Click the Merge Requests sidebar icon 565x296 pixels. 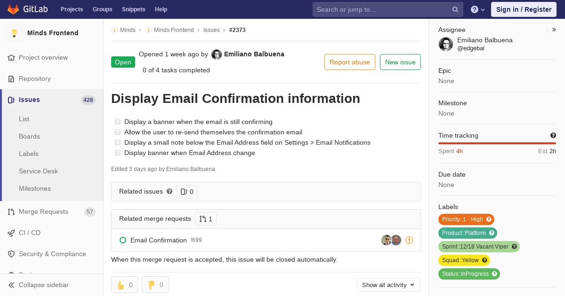11,211
